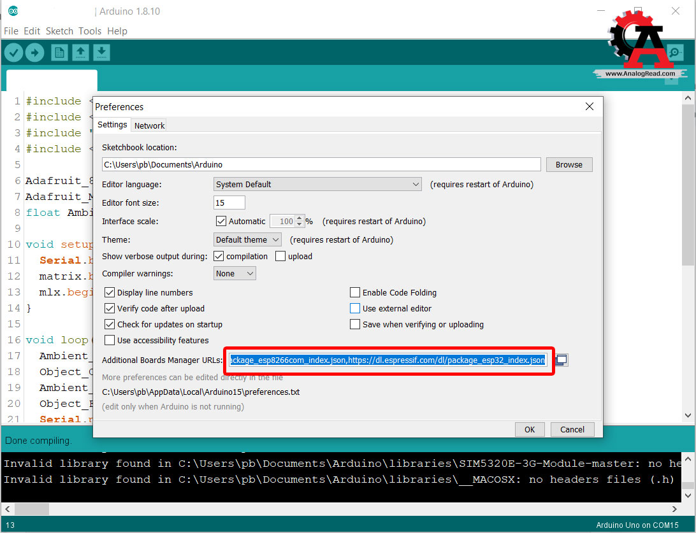
Task: Click the Open sketch up-arrow icon
Action: [x=80, y=53]
